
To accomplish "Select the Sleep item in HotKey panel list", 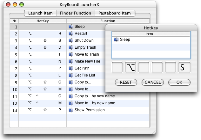I will pos(151,40).
